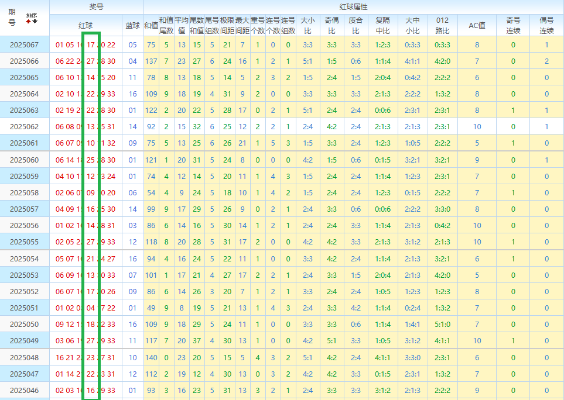The height and width of the screenshot is (400, 564).
Task: Click the 偶号连续 column header
Action: pos(546,25)
